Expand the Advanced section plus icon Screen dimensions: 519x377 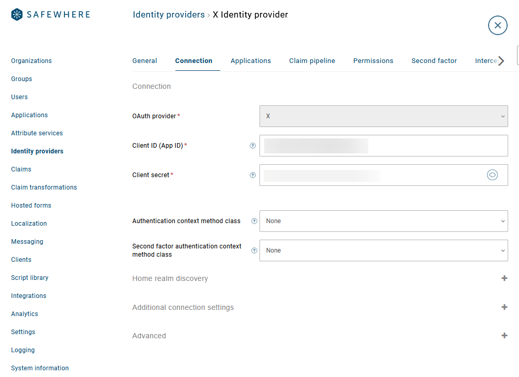point(505,336)
